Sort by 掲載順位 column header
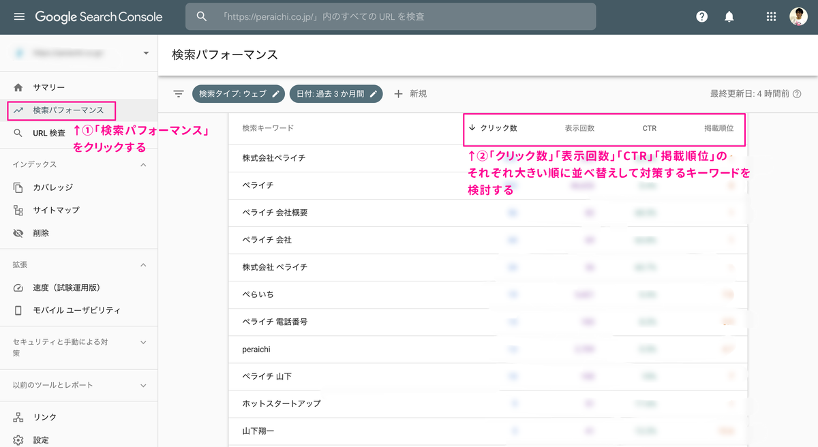818x447 pixels. (x=718, y=127)
